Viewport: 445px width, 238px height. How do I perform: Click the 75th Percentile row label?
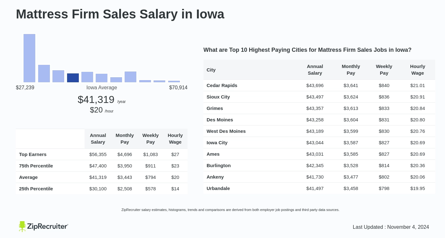(x=36, y=166)
